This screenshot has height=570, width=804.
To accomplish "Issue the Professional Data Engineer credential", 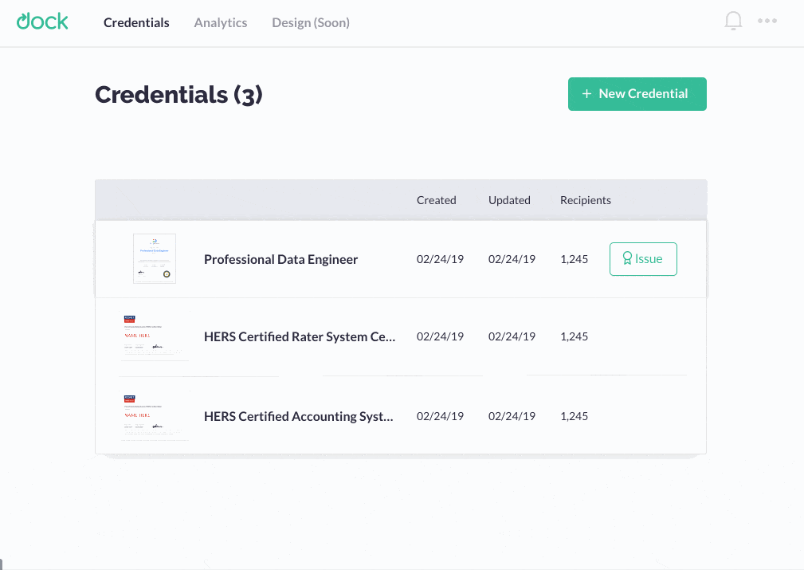I will [x=643, y=259].
